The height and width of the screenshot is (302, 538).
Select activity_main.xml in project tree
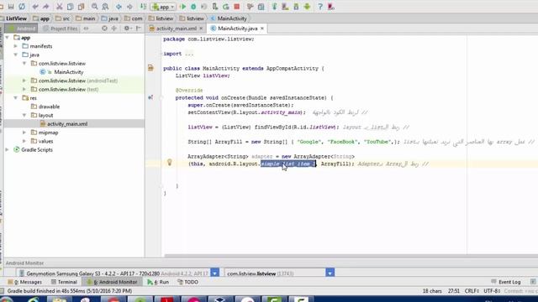tap(67, 123)
